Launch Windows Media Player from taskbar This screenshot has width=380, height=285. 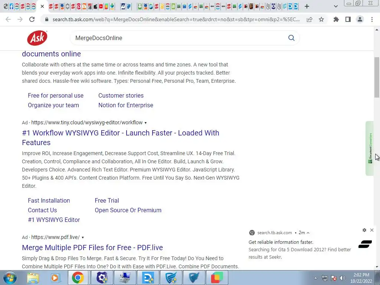coord(55,278)
